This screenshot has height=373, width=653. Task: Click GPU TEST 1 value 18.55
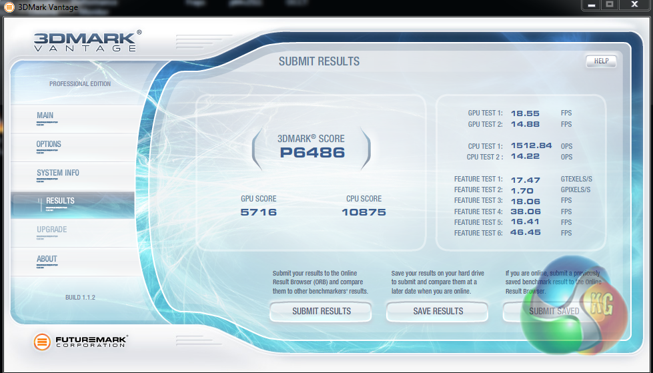click(x=525, y=113)
